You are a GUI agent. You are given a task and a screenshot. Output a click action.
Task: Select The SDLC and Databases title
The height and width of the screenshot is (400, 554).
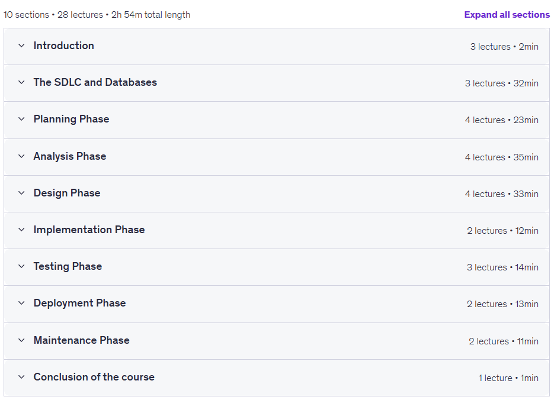point(95,82)
